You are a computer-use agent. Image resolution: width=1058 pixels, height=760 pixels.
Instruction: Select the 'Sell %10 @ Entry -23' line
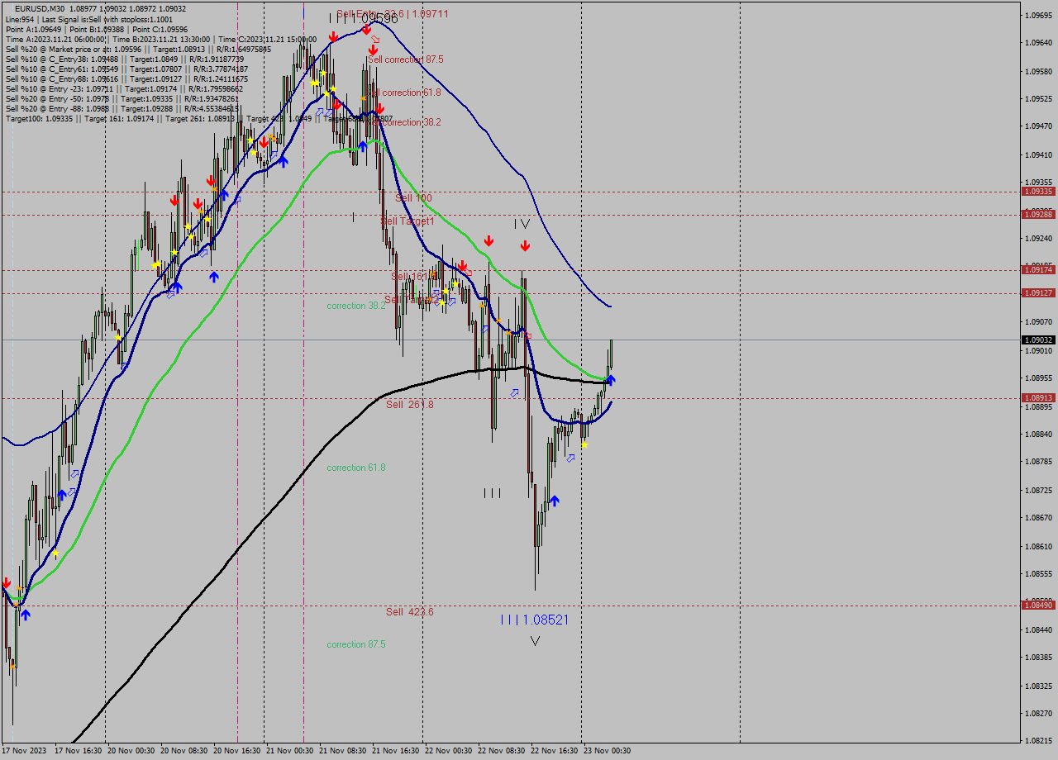click(x=124, y=88)
